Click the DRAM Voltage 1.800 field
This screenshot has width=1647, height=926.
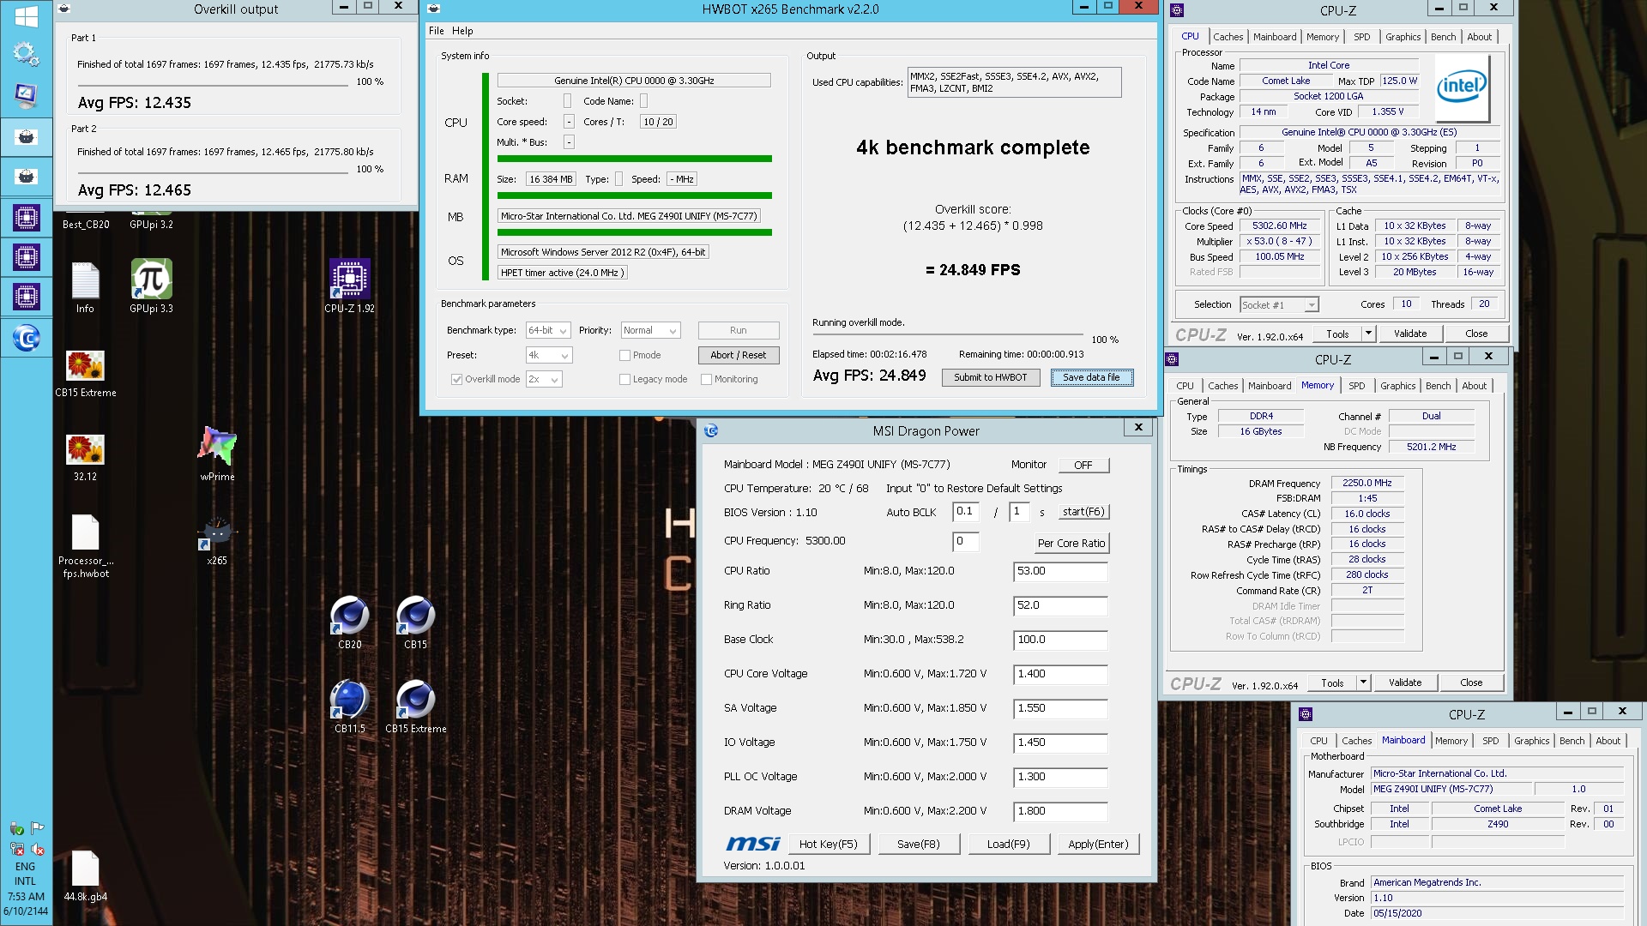[1060, 811]
